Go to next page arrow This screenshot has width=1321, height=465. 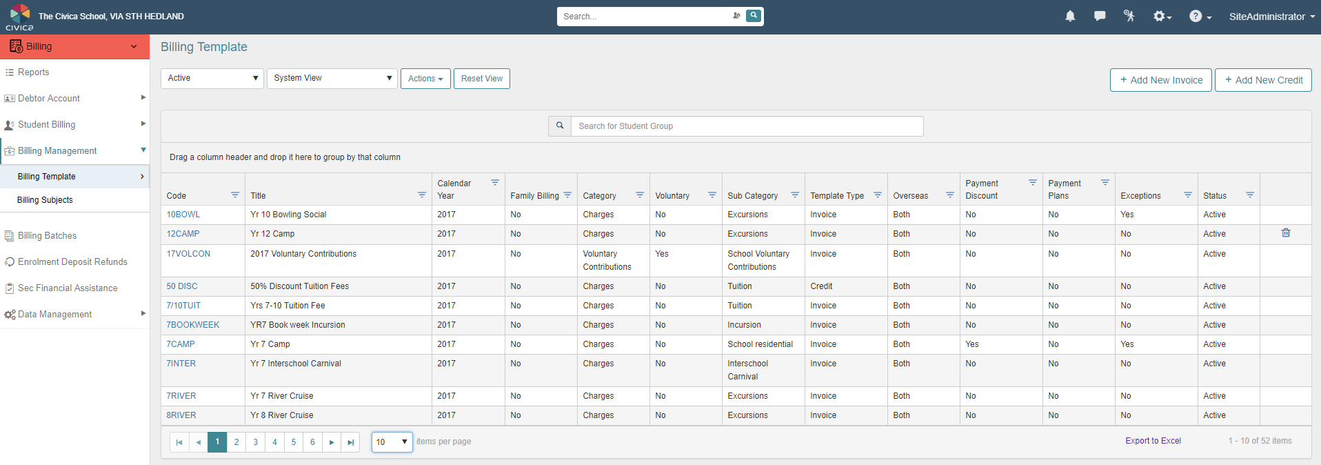coord(332,442)
